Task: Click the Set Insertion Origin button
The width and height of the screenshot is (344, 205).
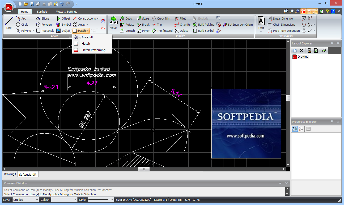Action: [238, 25]
